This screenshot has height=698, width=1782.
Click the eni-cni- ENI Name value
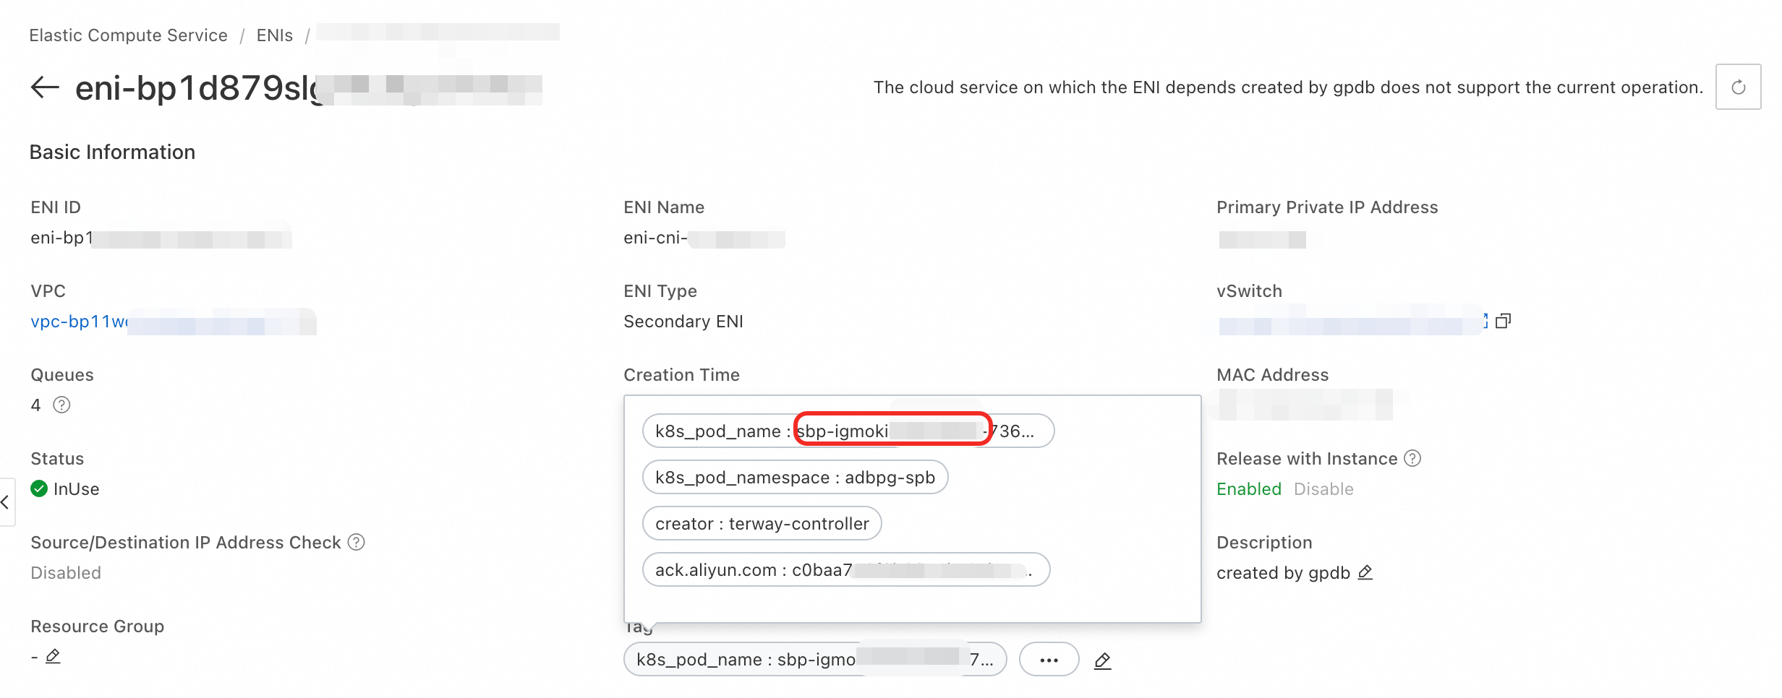tap(704, 238)
